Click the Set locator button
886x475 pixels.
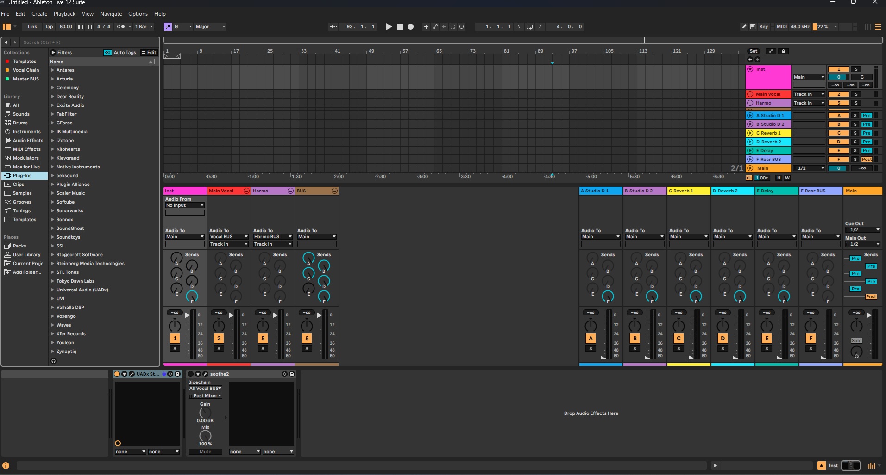click(x=754, y=51)
